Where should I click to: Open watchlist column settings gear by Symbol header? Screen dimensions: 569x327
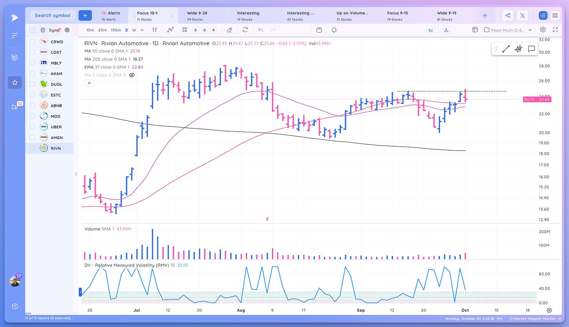pyautogui.click(x=67, y=30)
